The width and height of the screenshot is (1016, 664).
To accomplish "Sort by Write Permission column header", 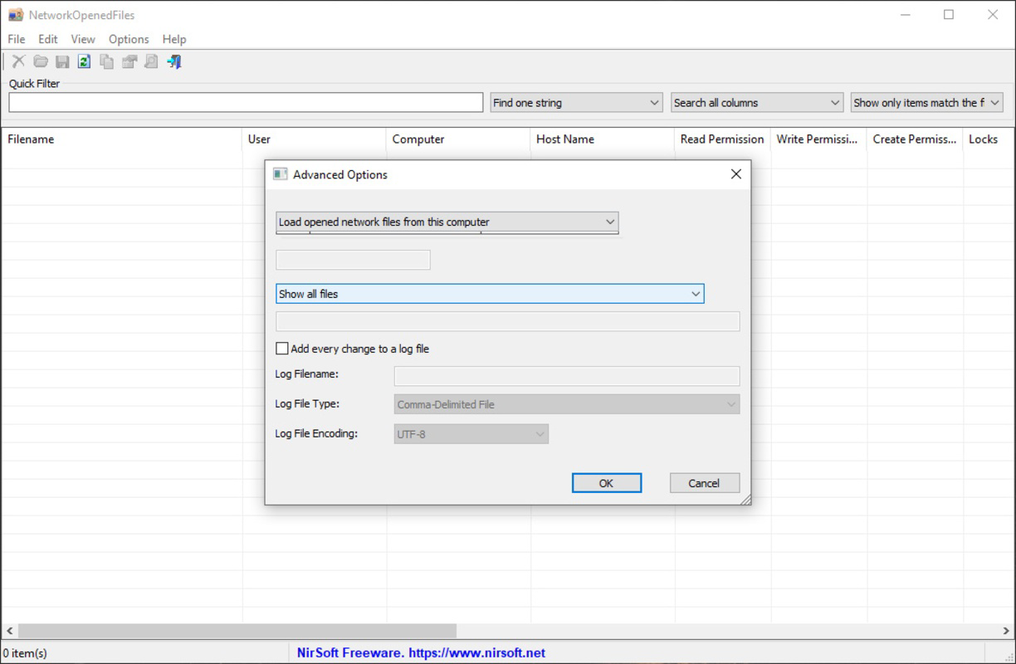I will (819, 139).
